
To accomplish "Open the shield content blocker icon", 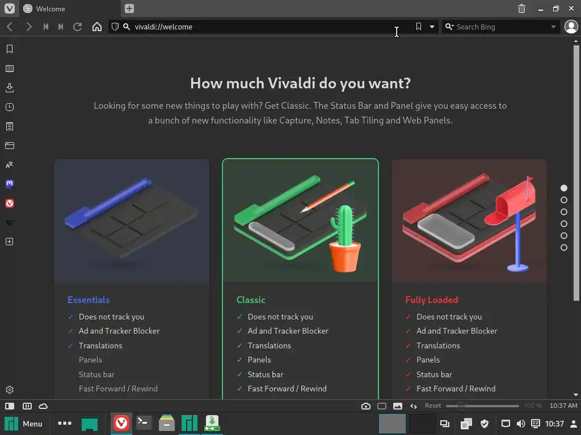I will [x=115, y=27].
